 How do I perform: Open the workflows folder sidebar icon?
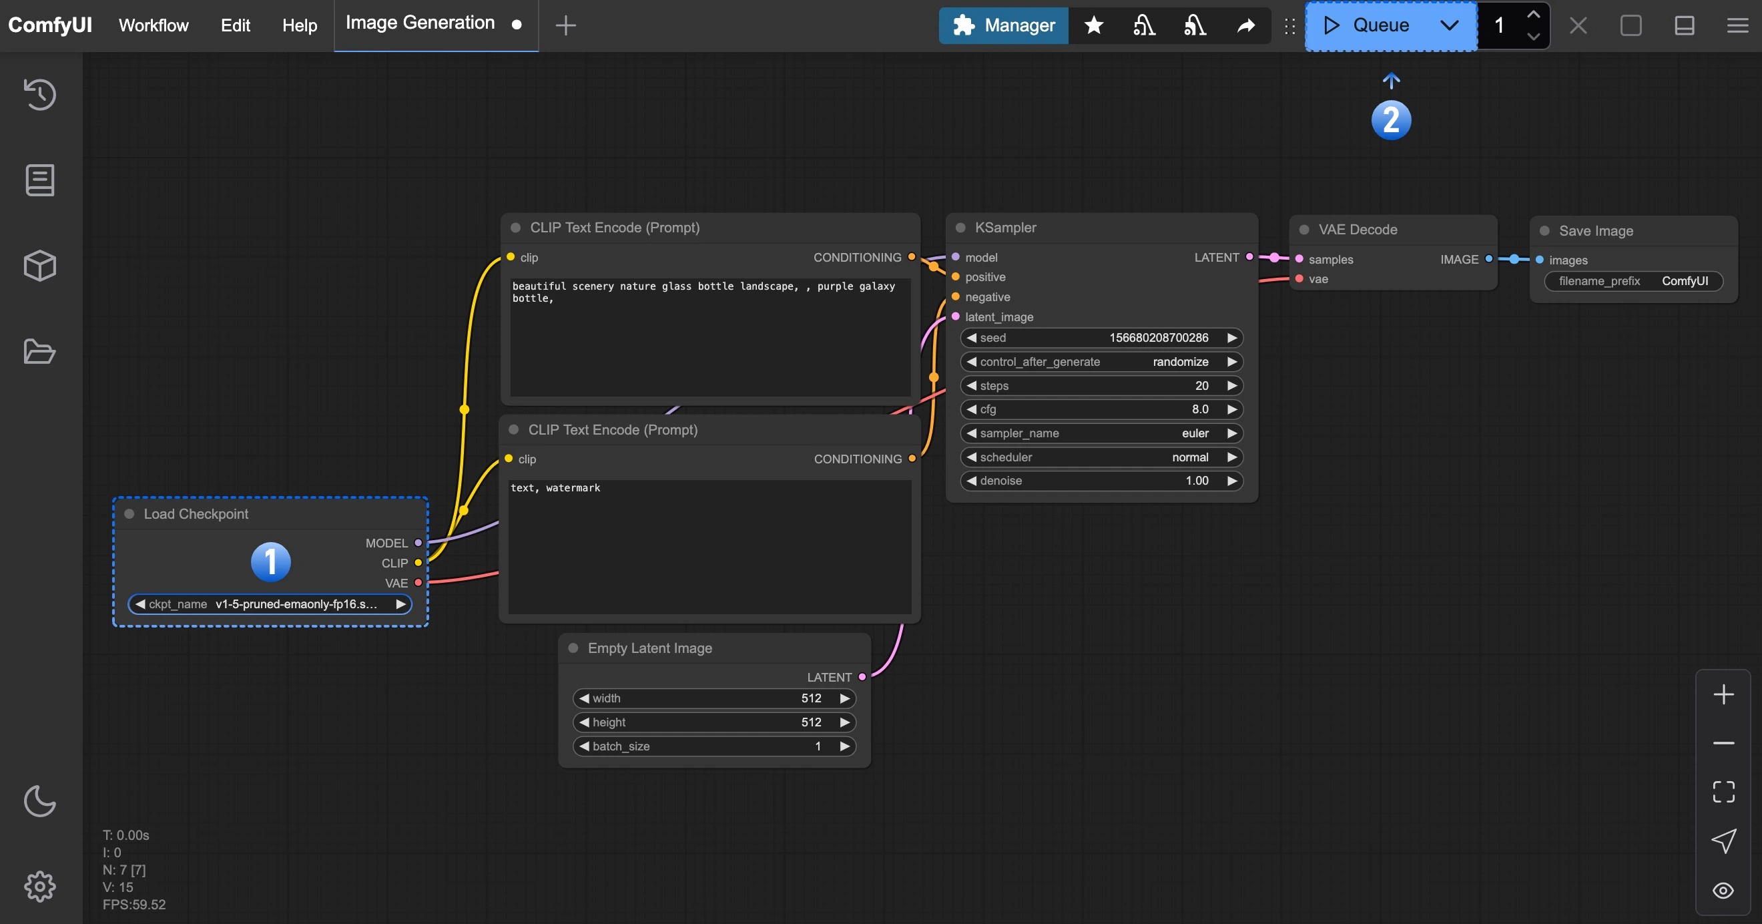tap(39, 351)
